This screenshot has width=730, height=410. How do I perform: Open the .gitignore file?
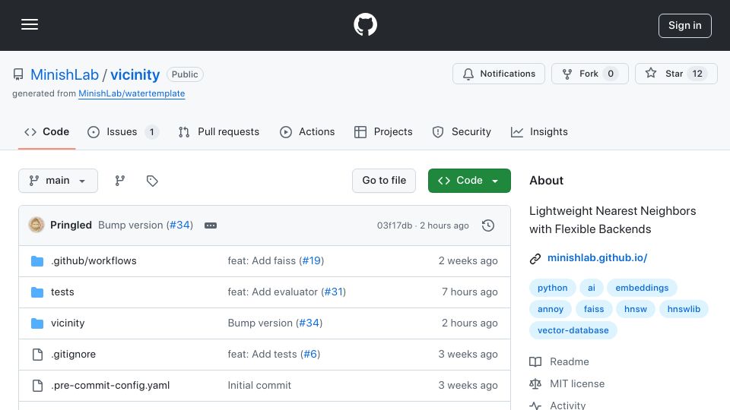(x=73, y=355)
